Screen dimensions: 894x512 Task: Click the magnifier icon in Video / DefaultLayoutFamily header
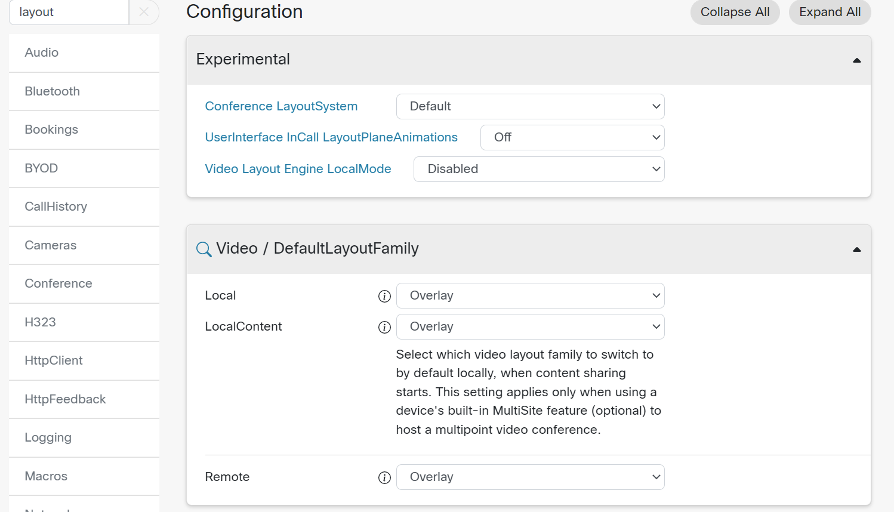tap(204, 249)
